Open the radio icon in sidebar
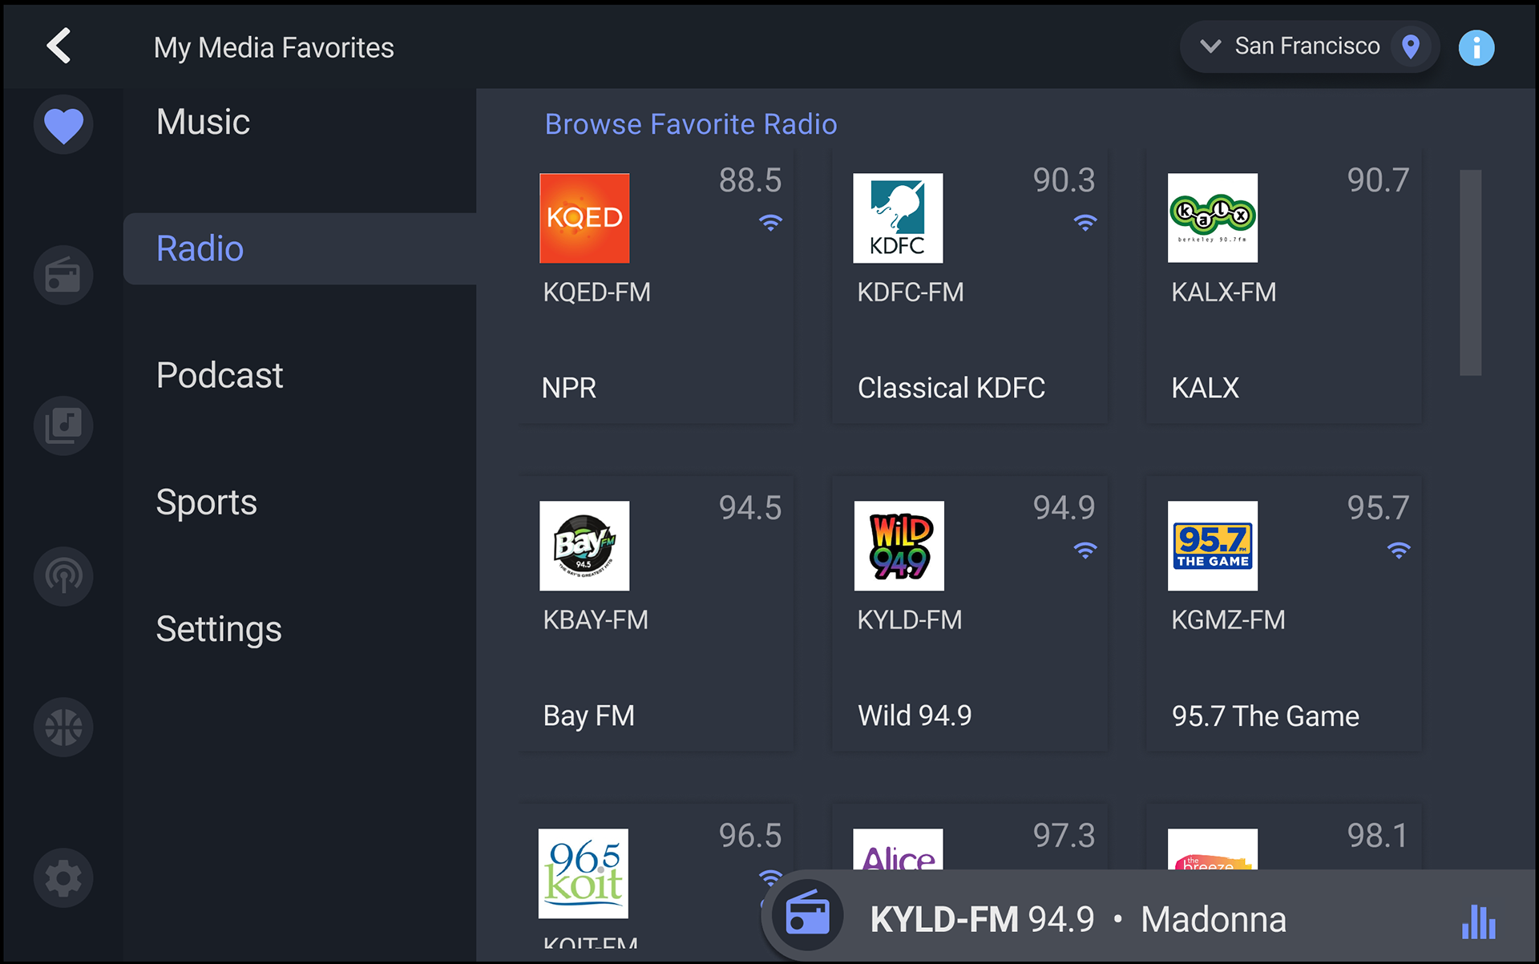Screen dimensions: 1539x964 coord(63,276)
